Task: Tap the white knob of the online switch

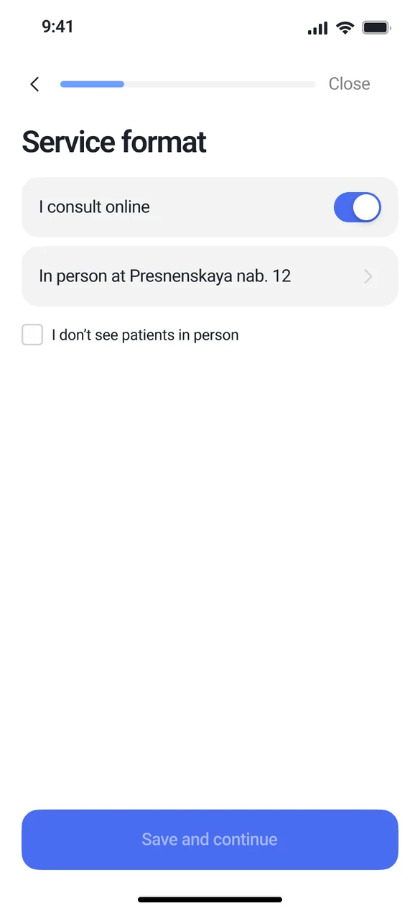Action: [x=367, y=207]
